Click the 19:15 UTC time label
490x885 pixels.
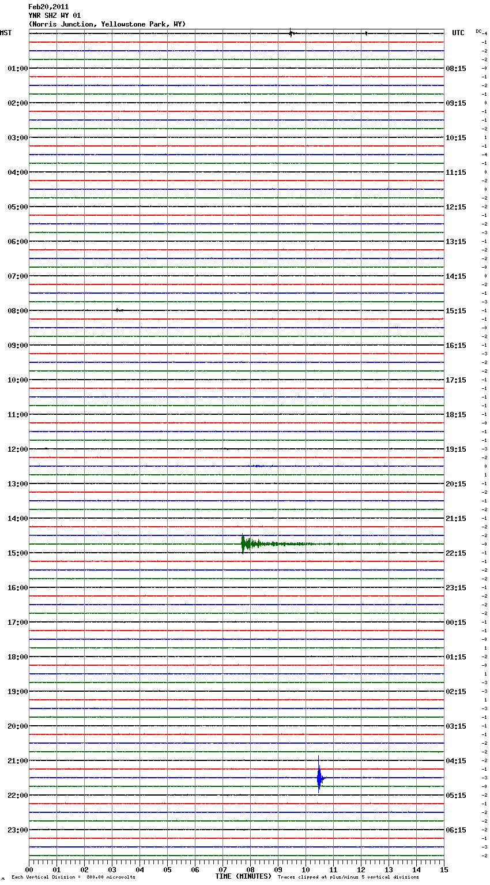(456, 449)
